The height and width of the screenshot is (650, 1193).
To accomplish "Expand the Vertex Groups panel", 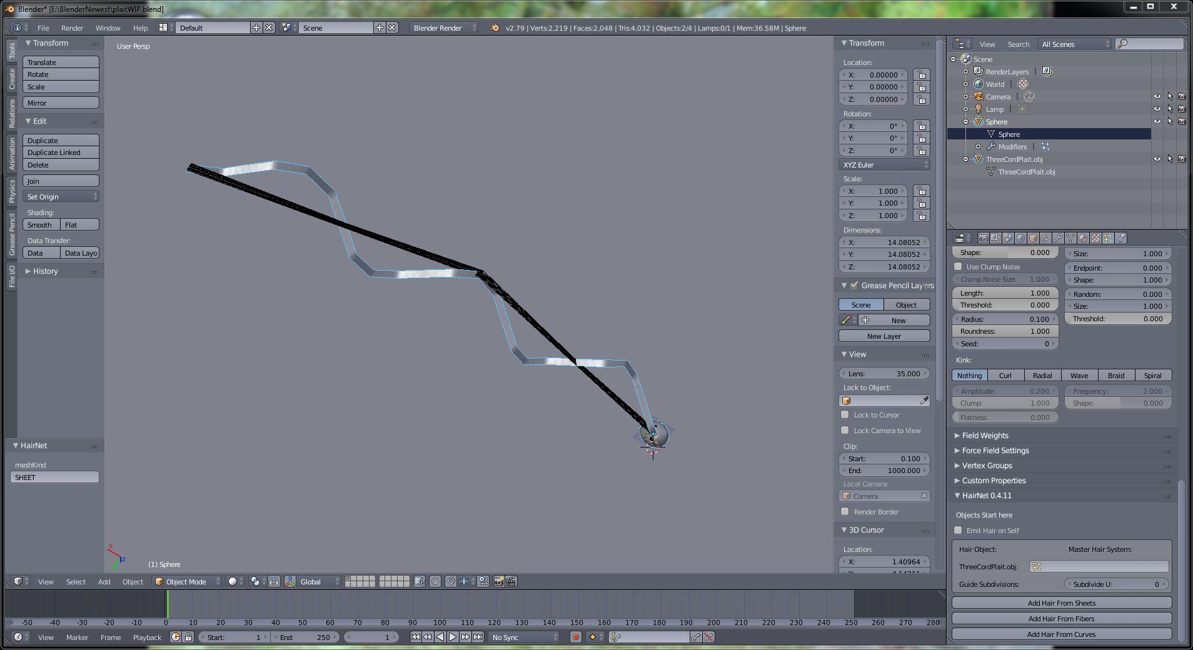I will point(987,466).
